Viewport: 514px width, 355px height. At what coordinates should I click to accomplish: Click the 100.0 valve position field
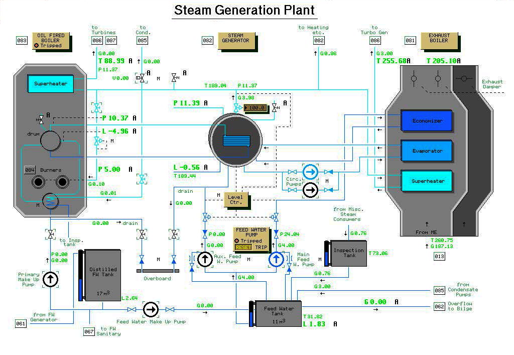(256, 108)
